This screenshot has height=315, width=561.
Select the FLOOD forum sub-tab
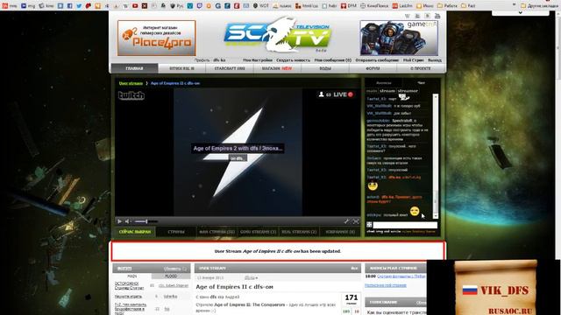171,276
